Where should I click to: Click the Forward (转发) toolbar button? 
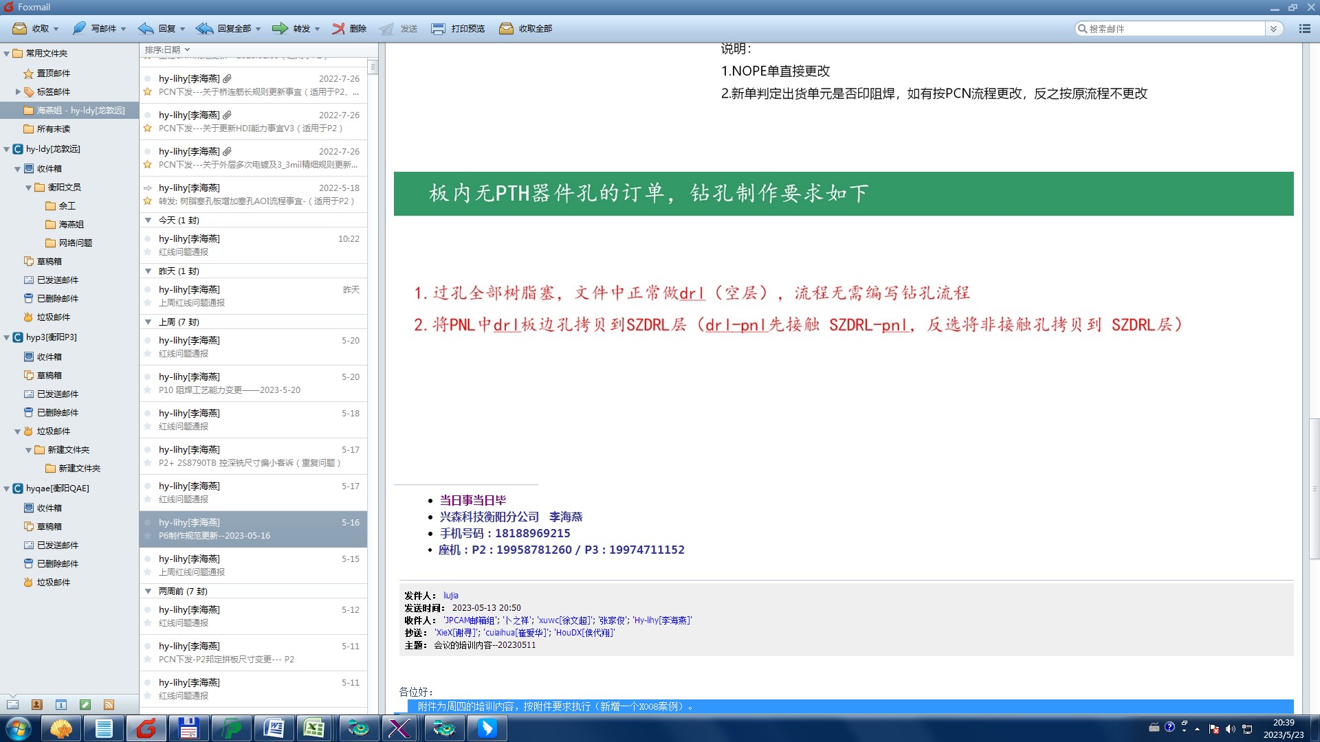(x=291, y=29)
